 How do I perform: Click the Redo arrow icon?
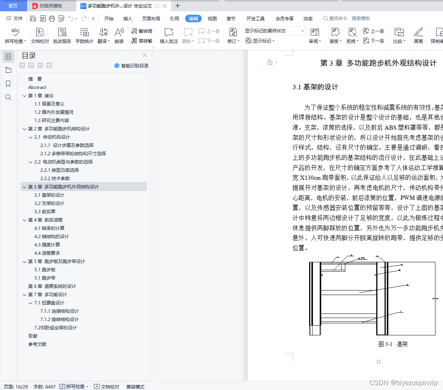[x=84, y=18]
